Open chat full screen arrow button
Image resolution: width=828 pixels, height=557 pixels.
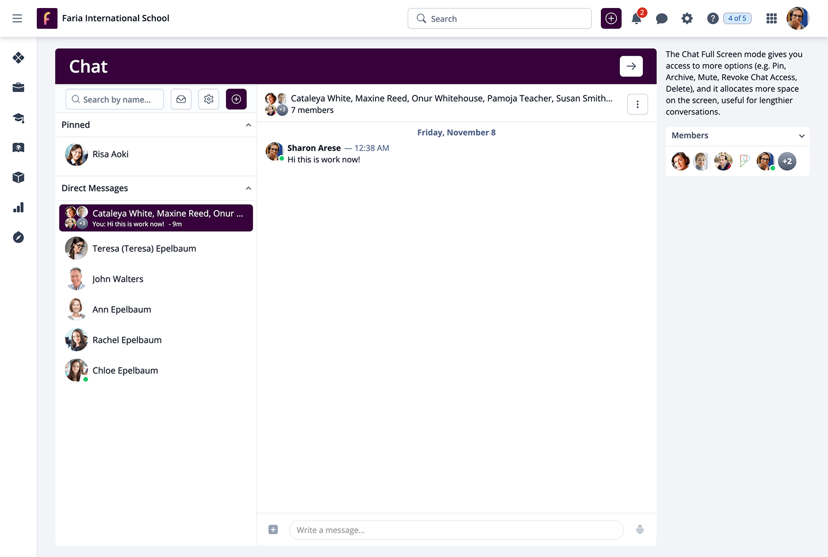click(631, 66)
